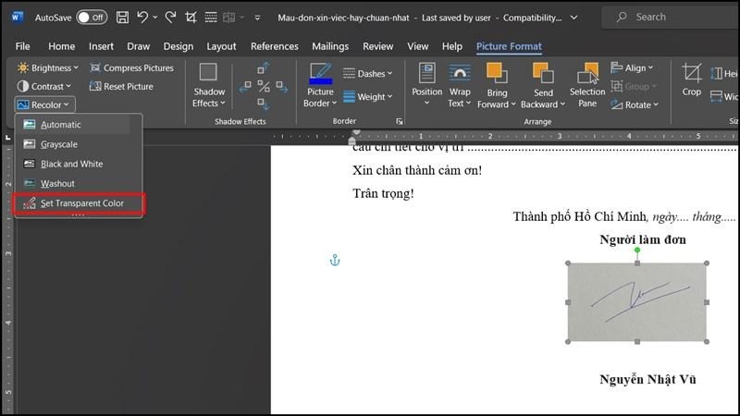Open the Contrast dropdown
This screenshot has height=416, width=740.
point(47,86)
